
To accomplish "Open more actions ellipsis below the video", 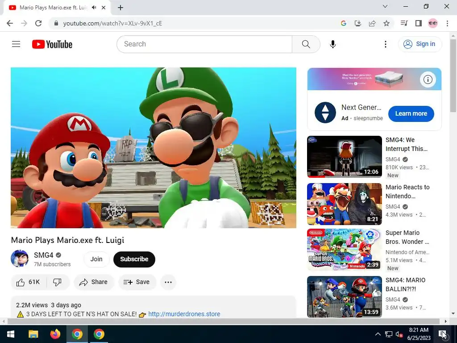I will pyautogui.click(x=168, y=282).
